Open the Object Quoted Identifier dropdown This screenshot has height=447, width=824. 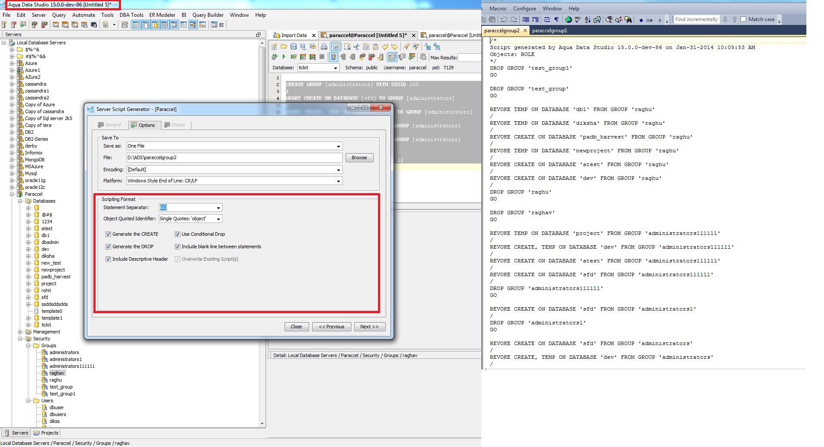click(218, 219)
